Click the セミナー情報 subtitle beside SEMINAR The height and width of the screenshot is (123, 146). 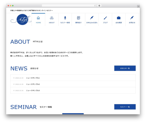click(46, 107)
